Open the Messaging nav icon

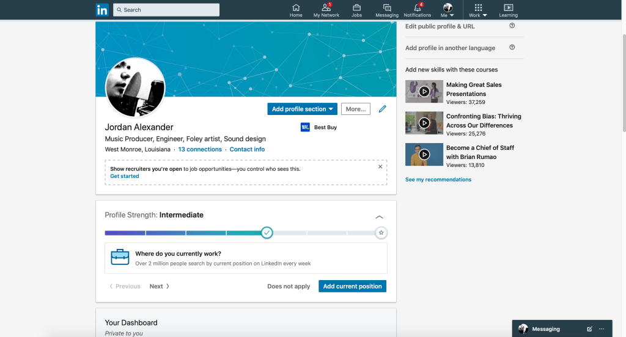(387, 8)
